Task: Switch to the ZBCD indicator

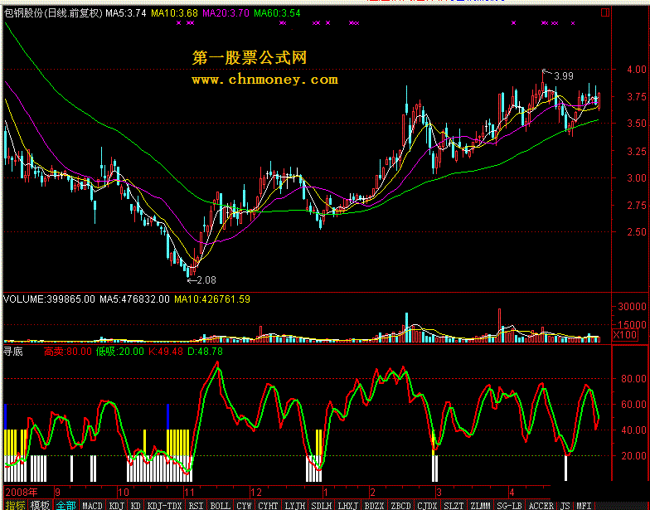Action: pyautogui.click(x=401, y=505)
